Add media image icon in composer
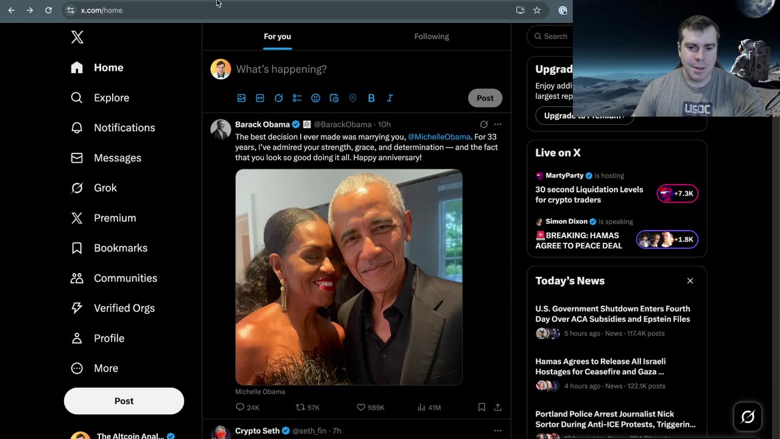Viewport: 780px width, 439px height. (x=241, y=98)
